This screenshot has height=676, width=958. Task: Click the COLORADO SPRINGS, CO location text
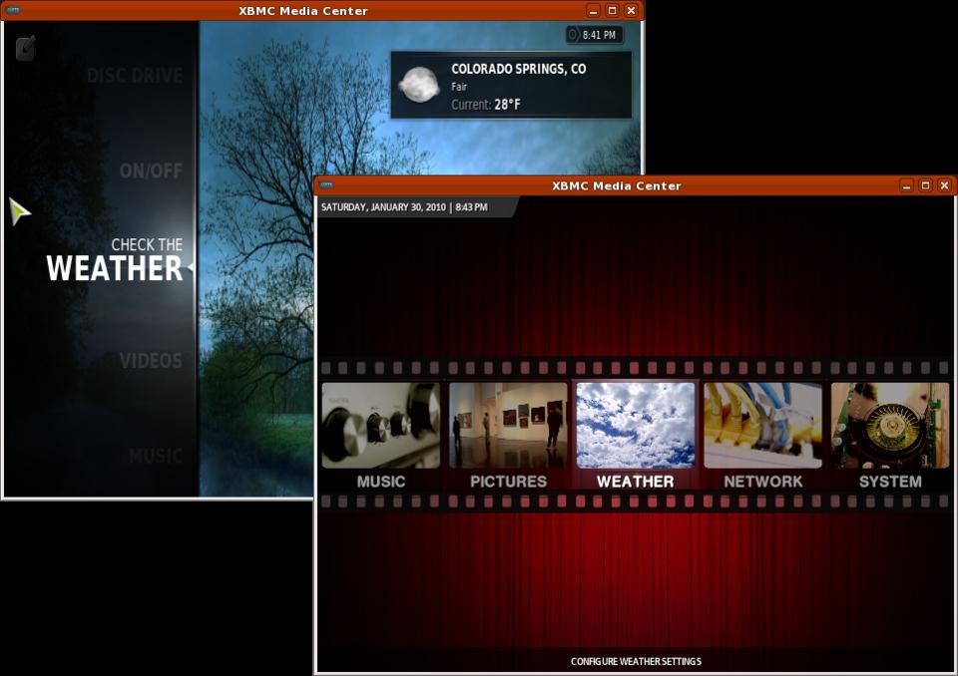[518, 69]
